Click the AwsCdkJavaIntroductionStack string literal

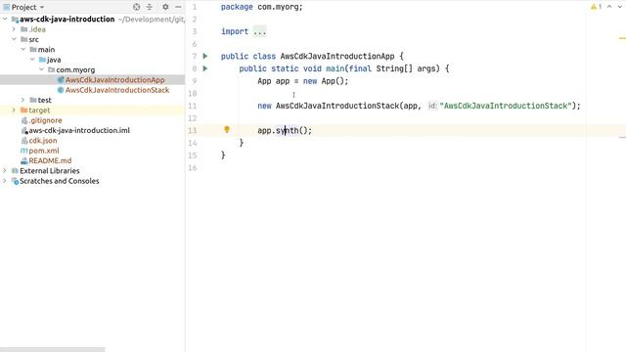[x=506, y=106]
